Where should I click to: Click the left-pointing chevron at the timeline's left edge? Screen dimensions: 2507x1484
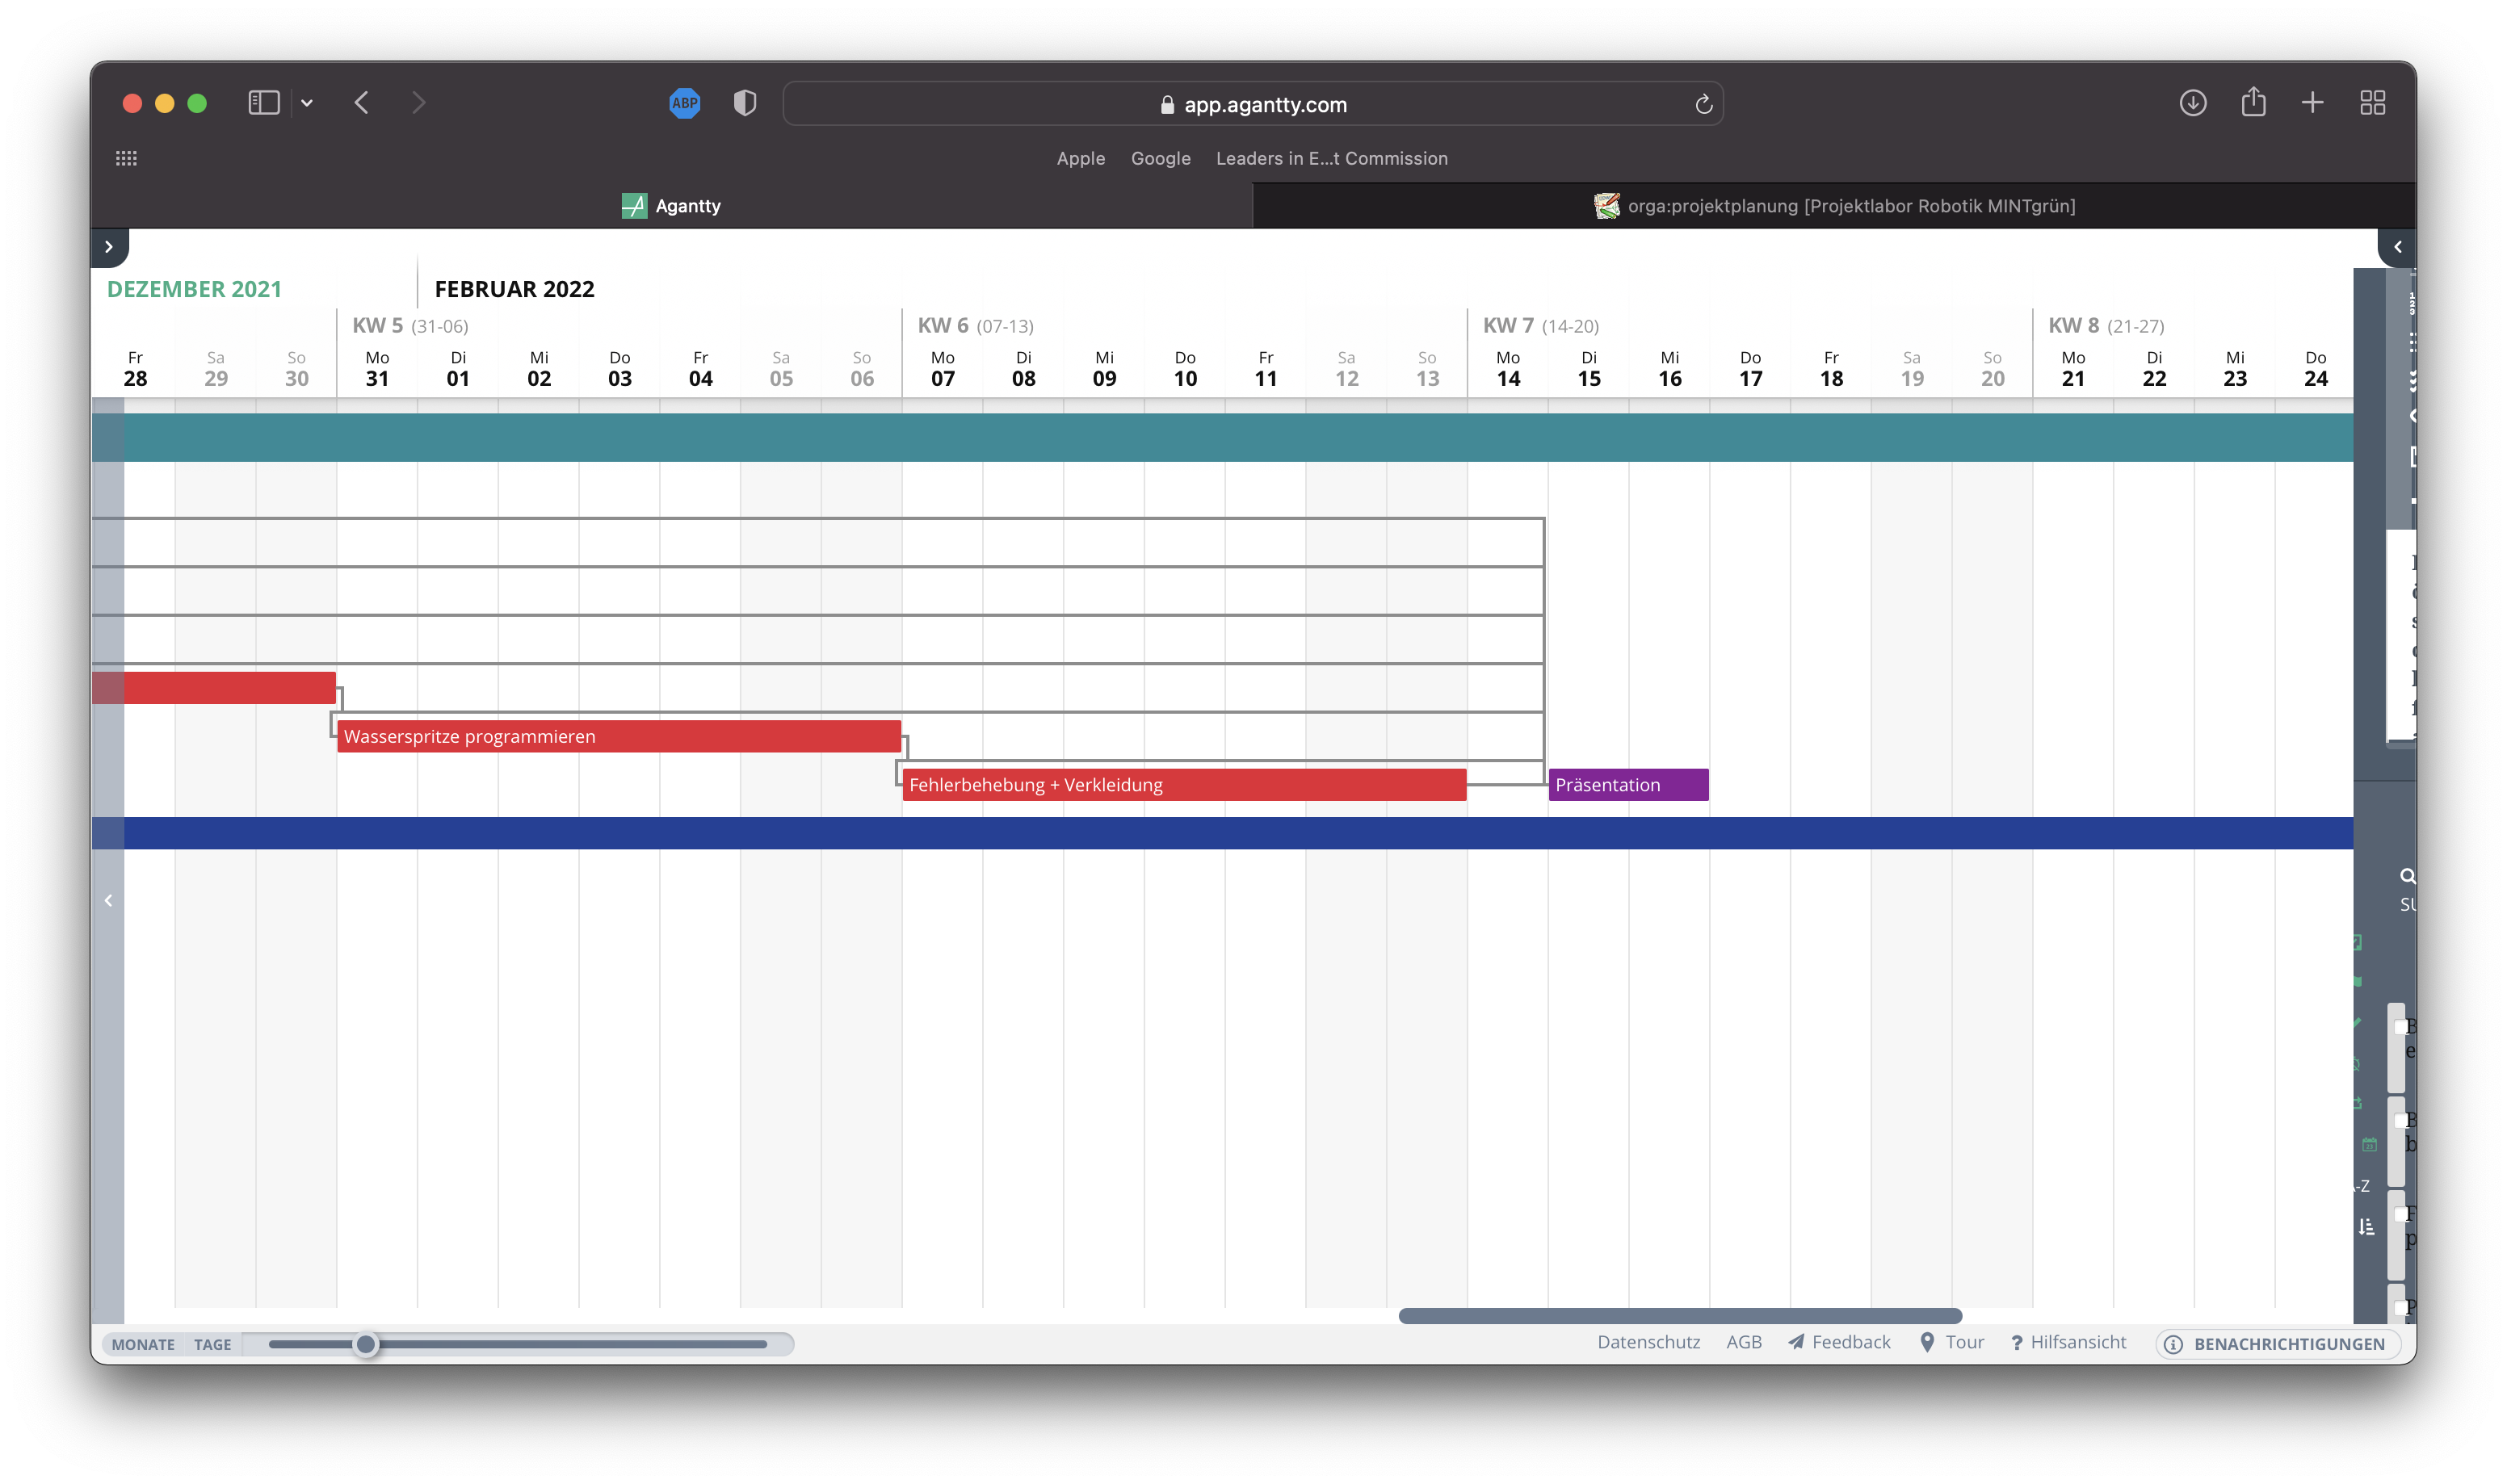click(x=109, y=900)
